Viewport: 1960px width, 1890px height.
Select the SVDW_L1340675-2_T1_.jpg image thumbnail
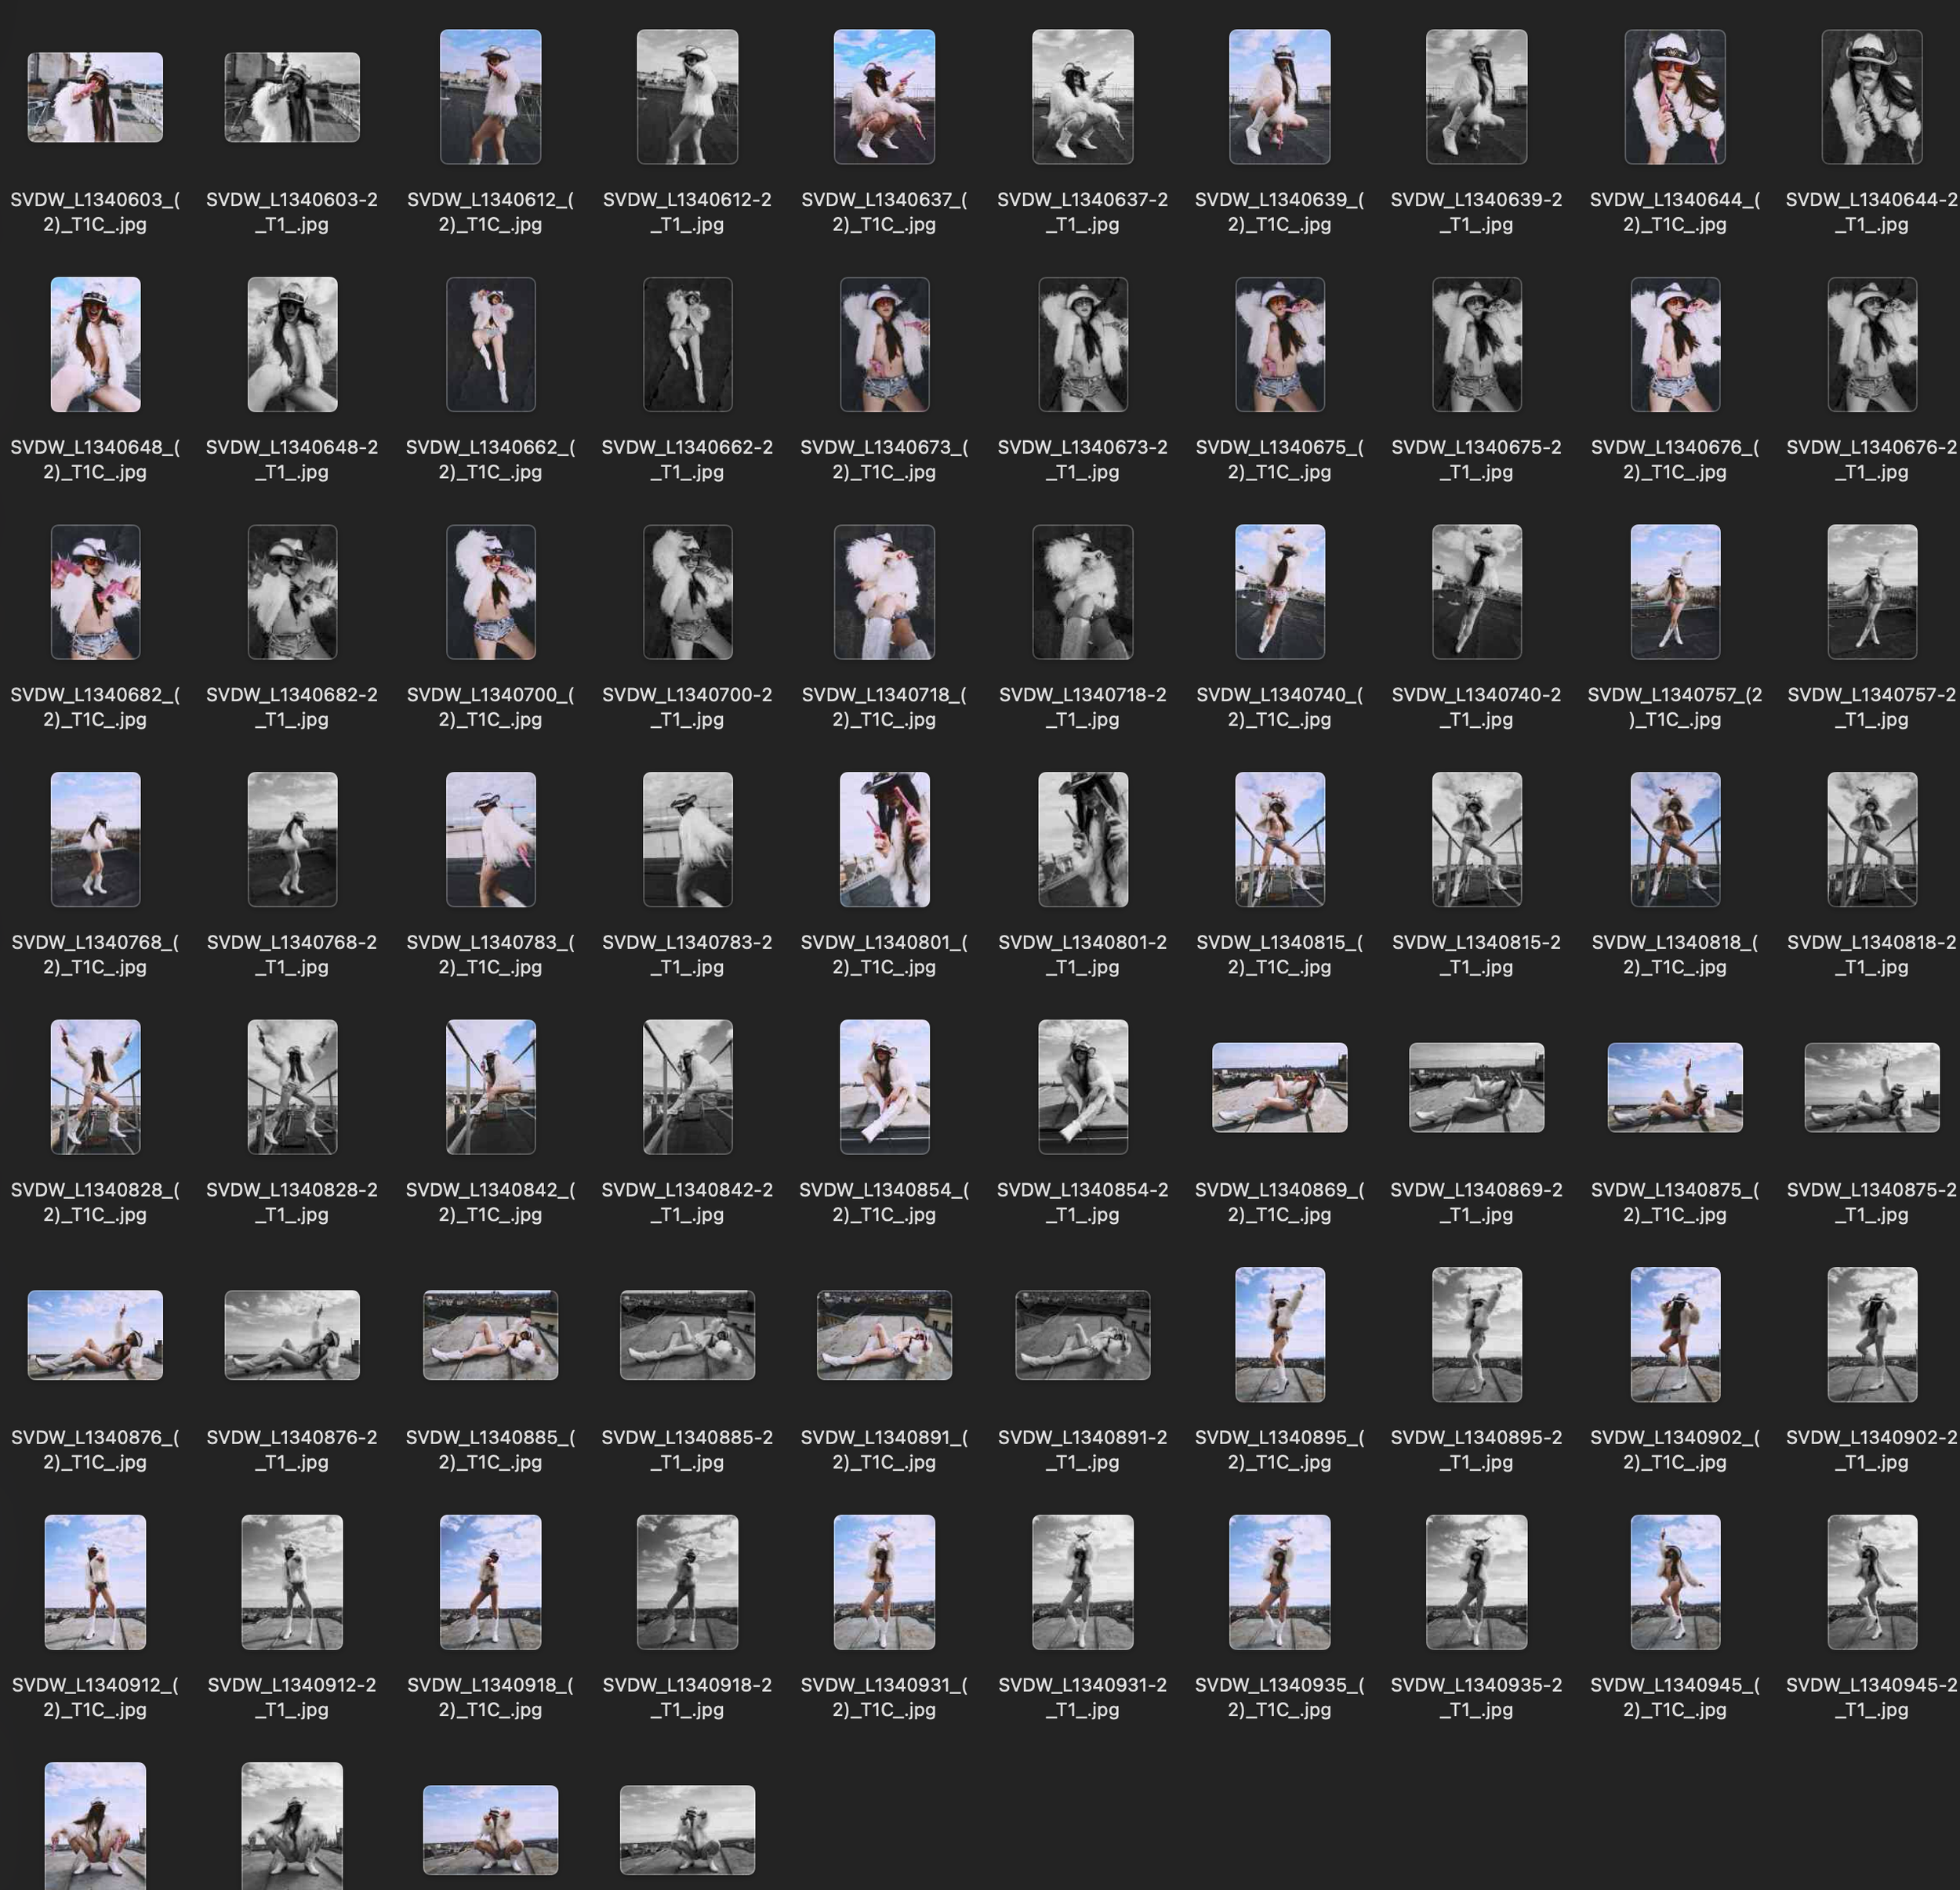[x=1476, y=345]
